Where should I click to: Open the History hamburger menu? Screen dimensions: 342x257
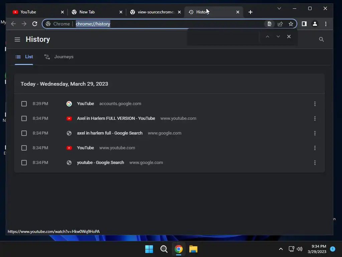tap(17, 39)
